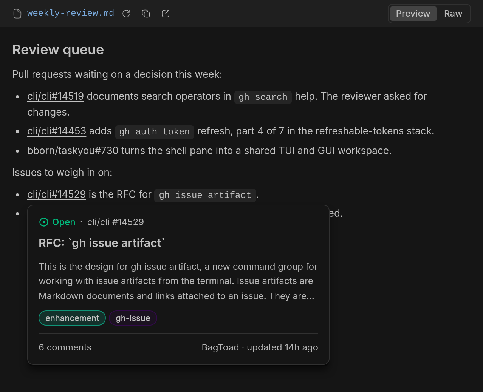This screenshot has width=483, height=392.
Task: Click the green Open issue status icon
Action: [44, 222]
